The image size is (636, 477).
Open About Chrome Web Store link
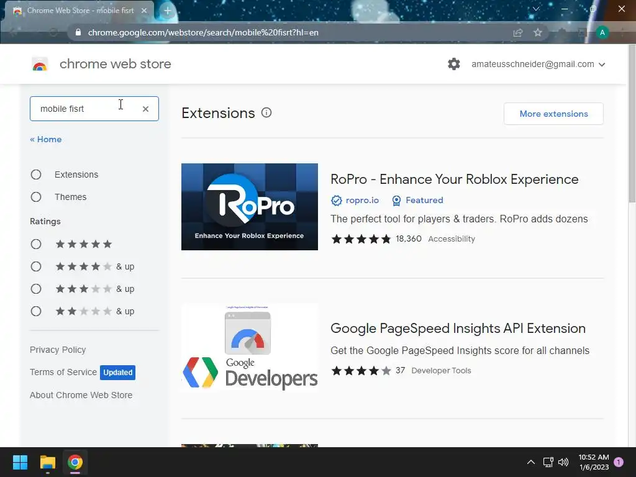coord(81,395)
